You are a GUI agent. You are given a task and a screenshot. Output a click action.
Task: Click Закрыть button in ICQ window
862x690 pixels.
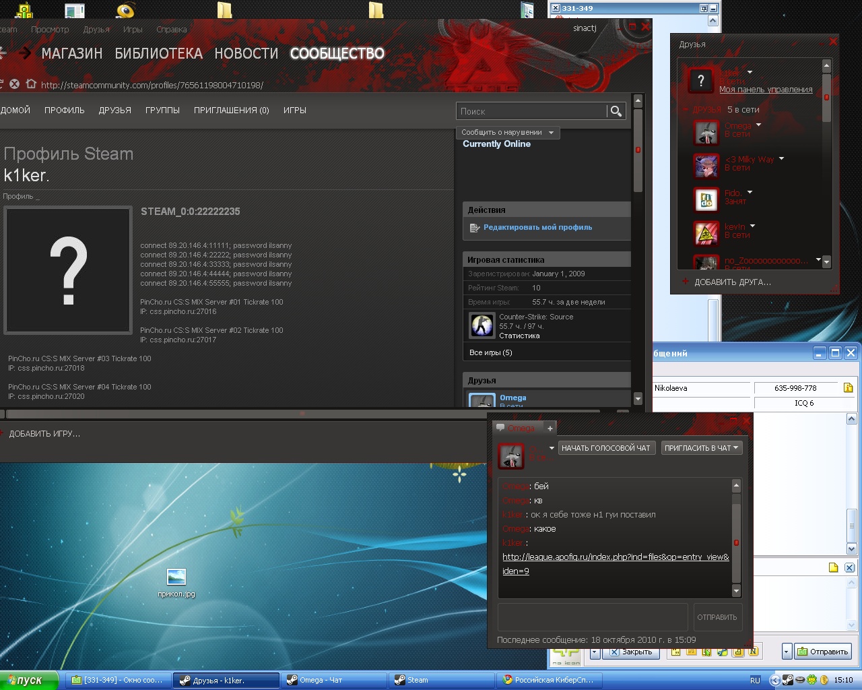coord(630,652)
